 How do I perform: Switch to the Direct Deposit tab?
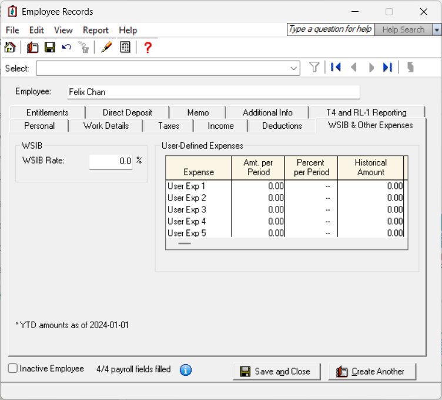point(128,112)
